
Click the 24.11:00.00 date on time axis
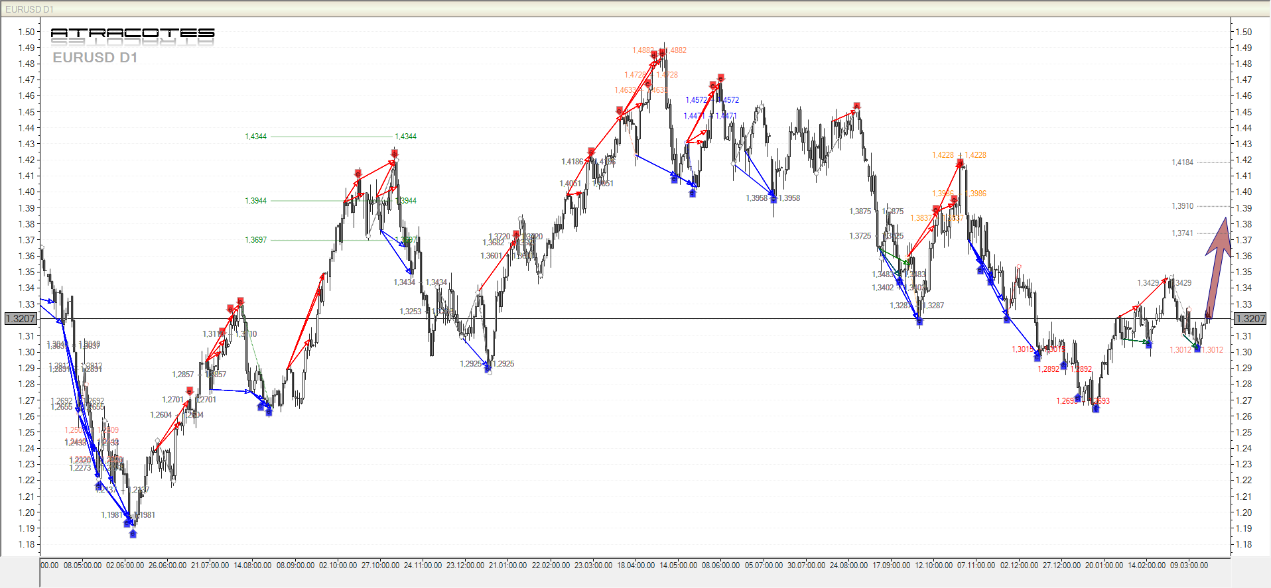pos(423,565)
